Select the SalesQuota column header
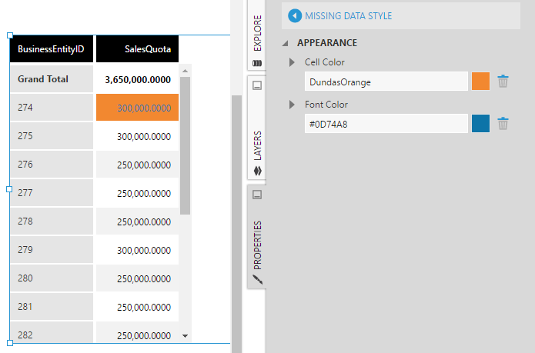 coord(137,49)
